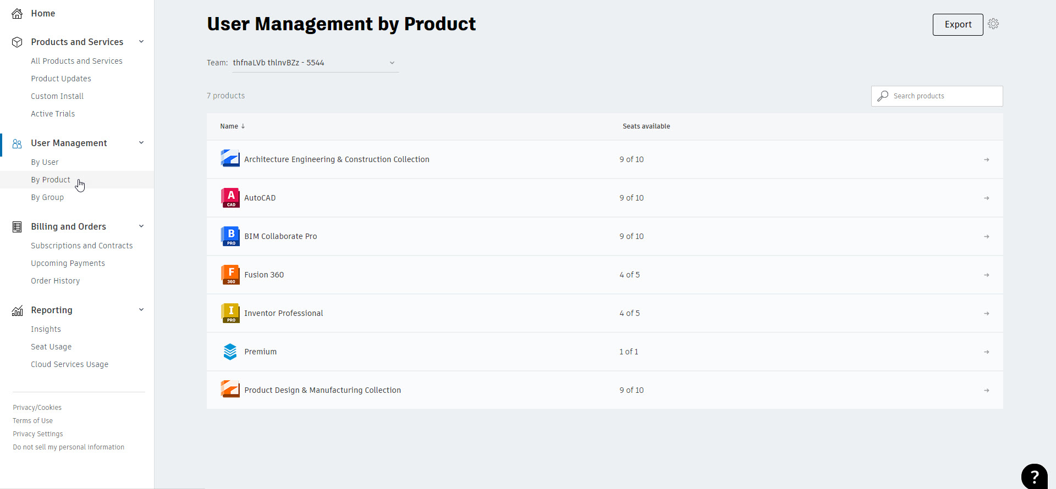Viewport: 1056px width, 489px height.
Task: Click the Name column header
Action: (229, 126)
